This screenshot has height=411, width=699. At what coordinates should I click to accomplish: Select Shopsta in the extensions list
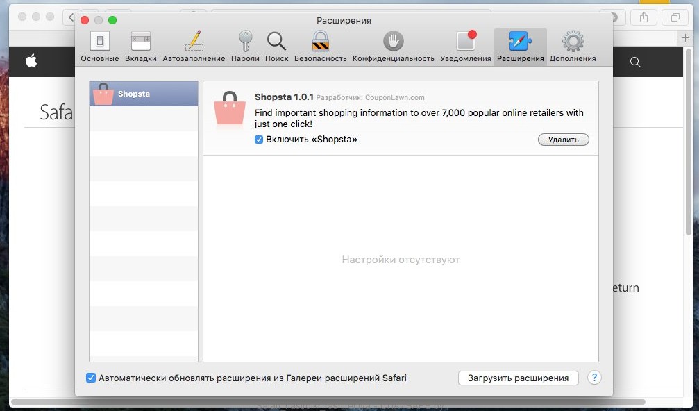pyautogui.click(x=144, y=94)
